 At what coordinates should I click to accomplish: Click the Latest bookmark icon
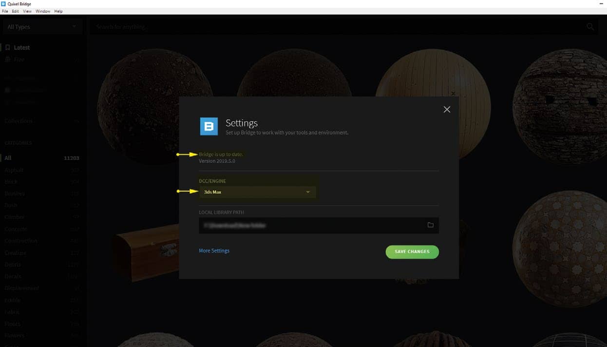[x=7, y=48]
